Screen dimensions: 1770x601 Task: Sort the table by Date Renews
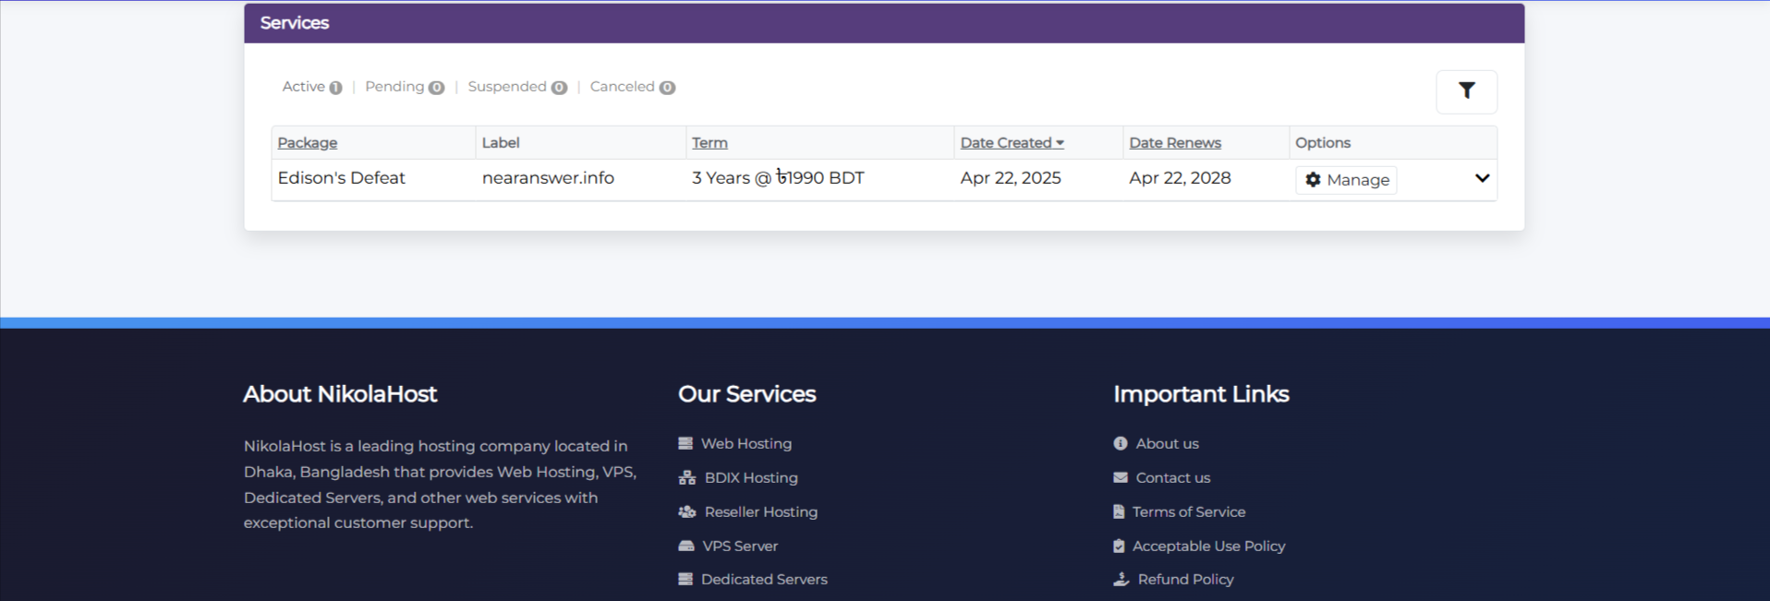point(1174,143)
